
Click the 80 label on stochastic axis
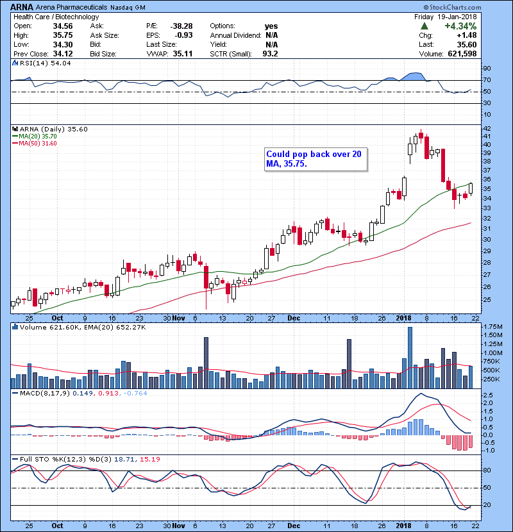[x=487, y=470]
